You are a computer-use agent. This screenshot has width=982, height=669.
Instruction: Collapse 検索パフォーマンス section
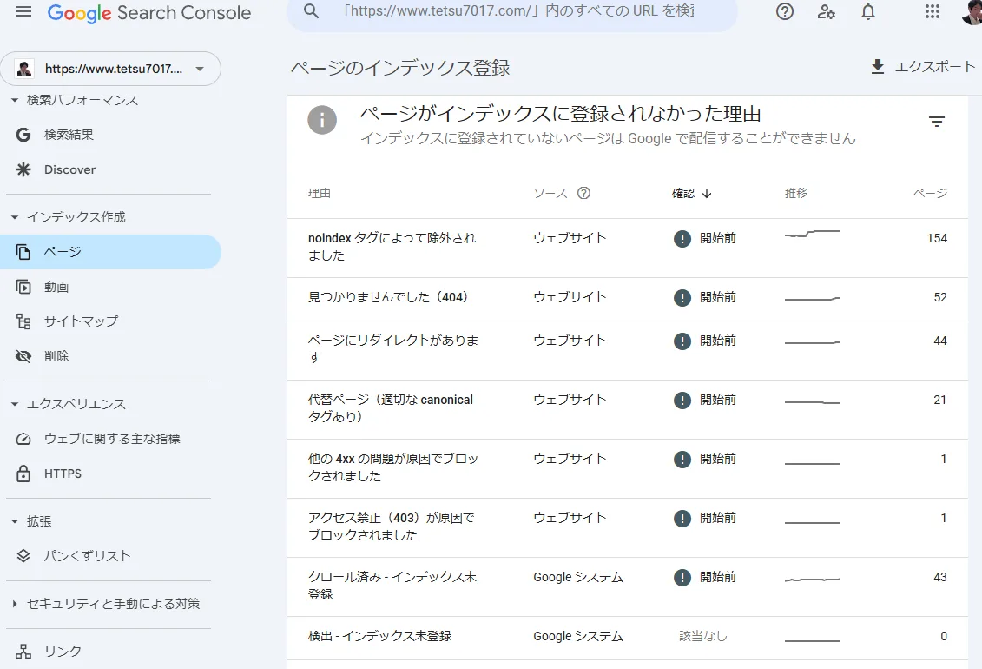[x=15, y=100]
